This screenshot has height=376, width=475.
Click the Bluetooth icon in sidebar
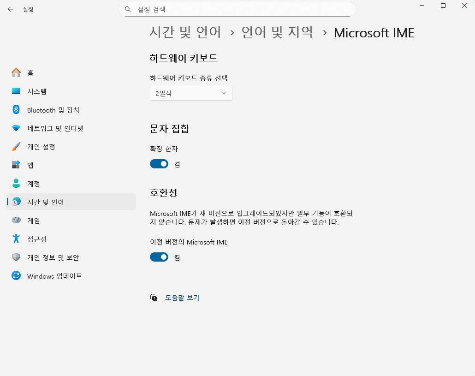(x=16, y=110)
